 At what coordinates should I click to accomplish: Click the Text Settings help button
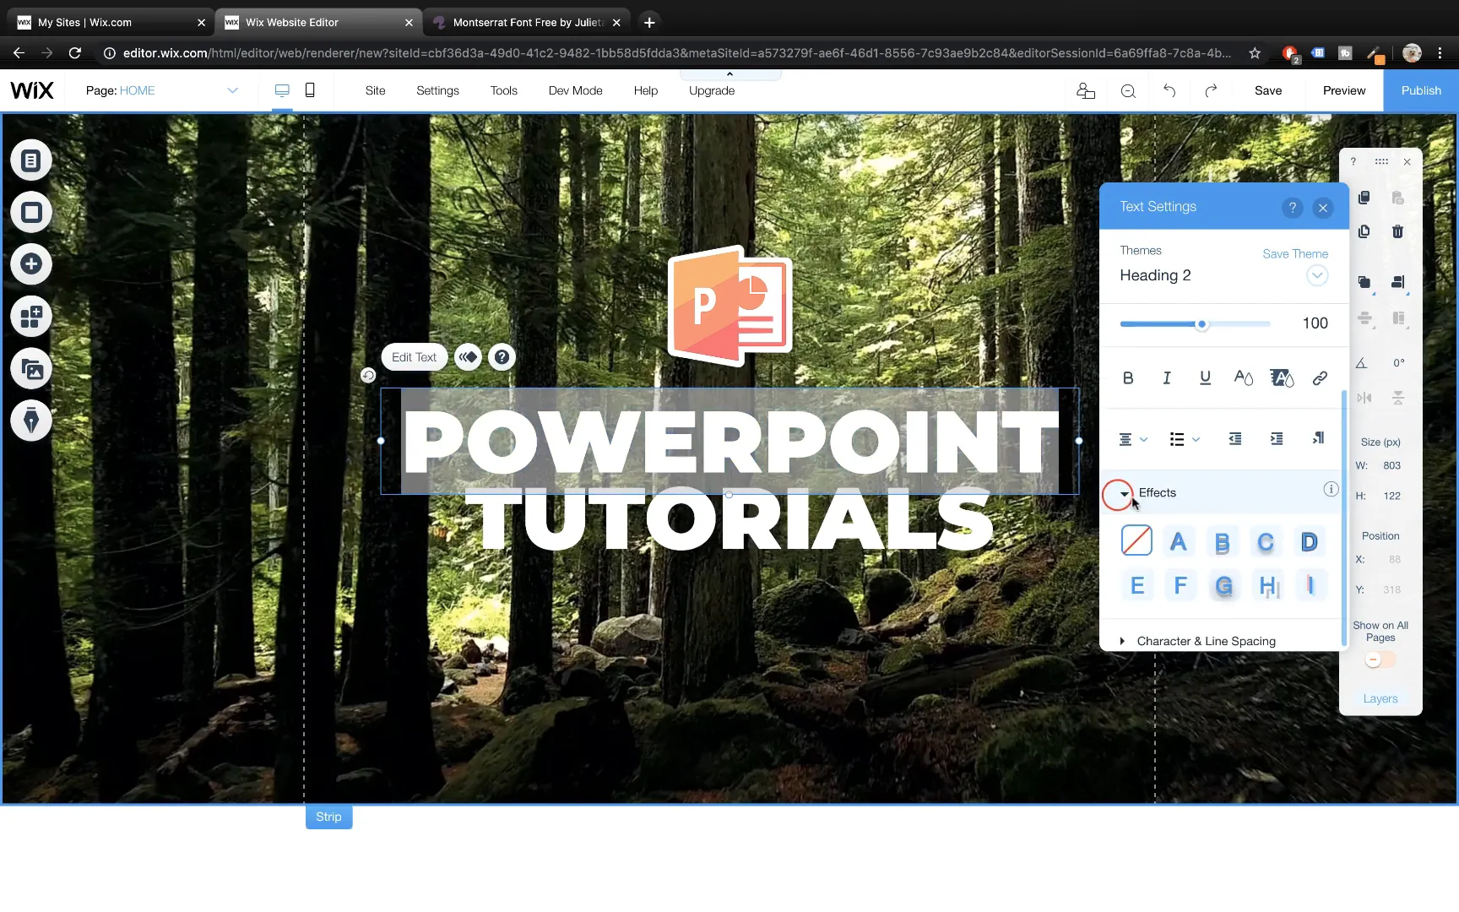(1292, 208)
